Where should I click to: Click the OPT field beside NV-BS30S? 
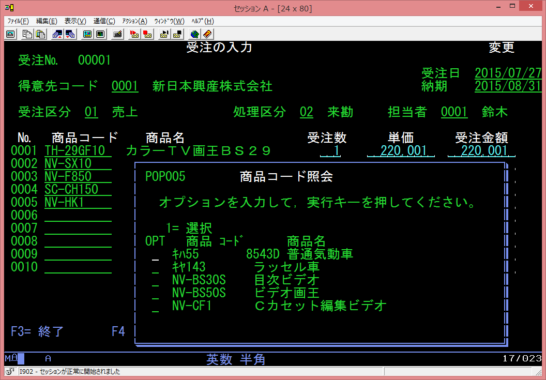(x=155, y=280)
